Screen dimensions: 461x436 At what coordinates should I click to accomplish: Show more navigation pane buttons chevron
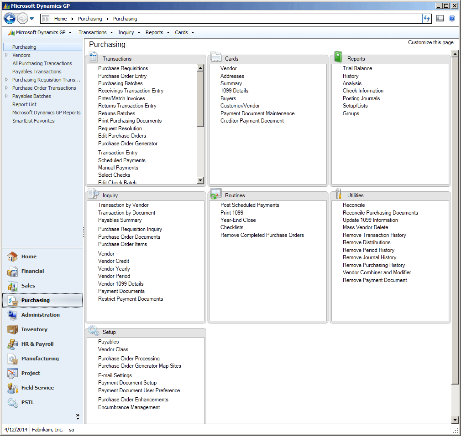78,416
